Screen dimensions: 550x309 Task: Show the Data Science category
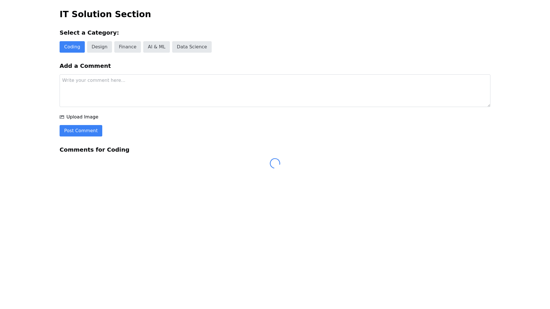[192, 47]
